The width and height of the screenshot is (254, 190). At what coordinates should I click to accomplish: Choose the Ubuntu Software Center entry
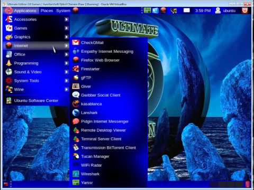pos(36,100)
